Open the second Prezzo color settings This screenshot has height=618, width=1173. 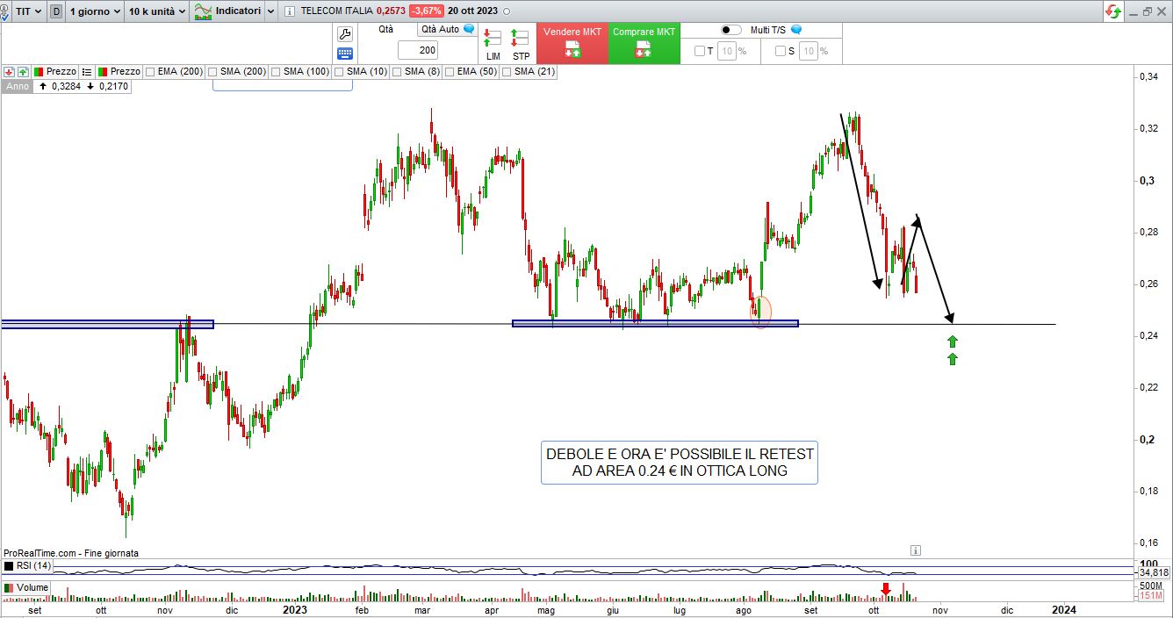(x=103, y=72)
